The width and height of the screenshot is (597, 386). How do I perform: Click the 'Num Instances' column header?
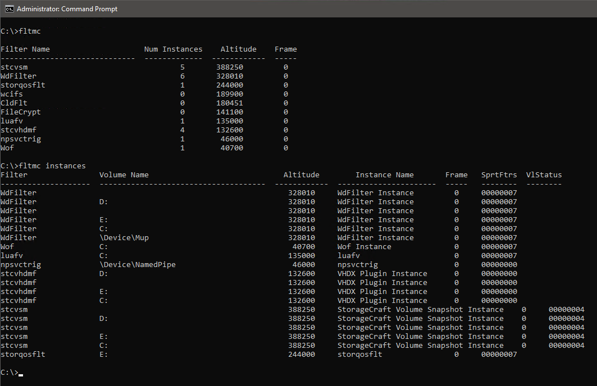[x=173, y=49]
